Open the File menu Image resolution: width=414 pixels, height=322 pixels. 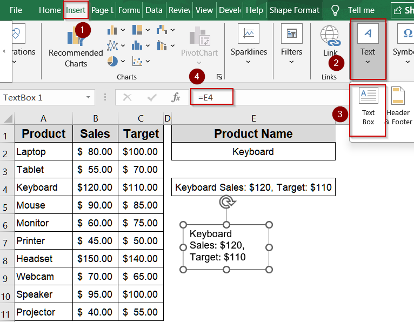(16, 10)
